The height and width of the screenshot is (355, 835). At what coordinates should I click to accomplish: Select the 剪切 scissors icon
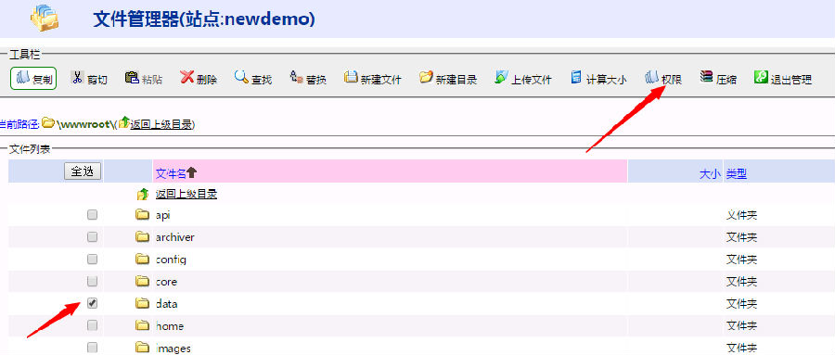[78, 78]
